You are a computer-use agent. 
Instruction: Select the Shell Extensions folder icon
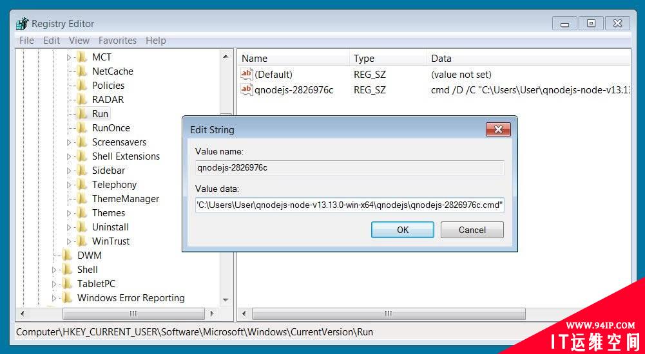tap(82, 156)
